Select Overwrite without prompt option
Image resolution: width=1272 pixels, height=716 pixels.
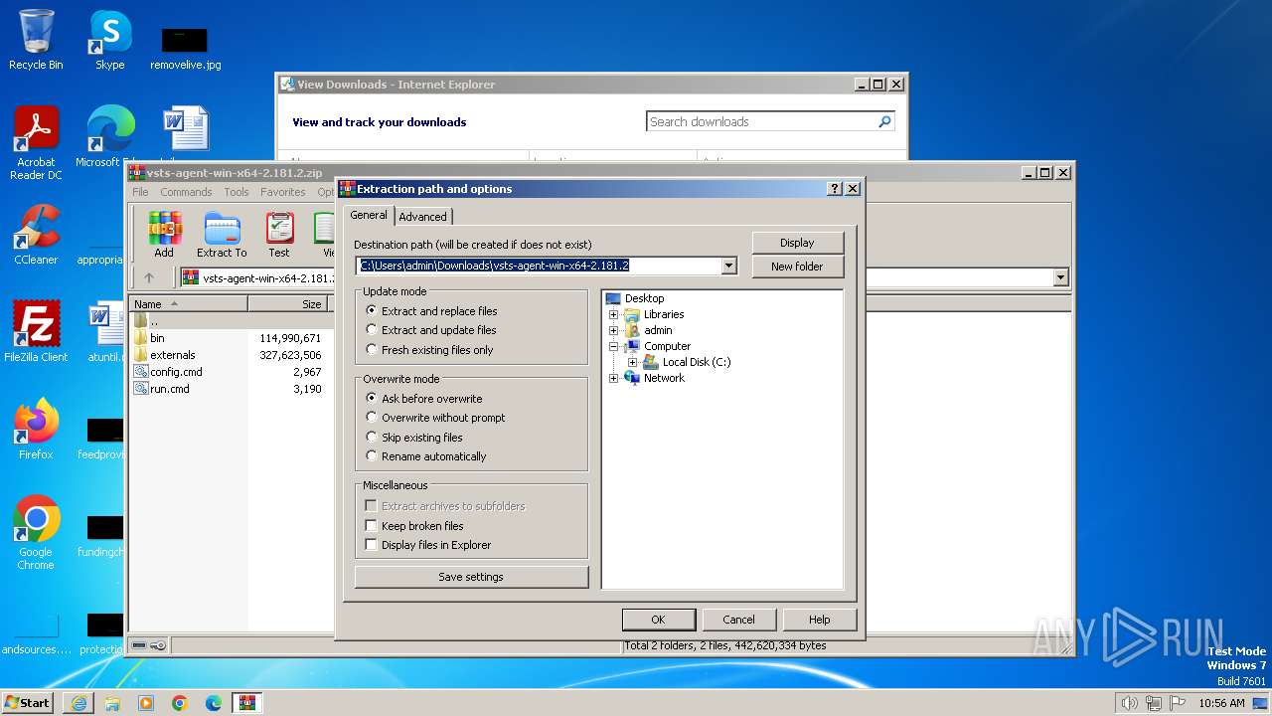(x=435, y=418)
